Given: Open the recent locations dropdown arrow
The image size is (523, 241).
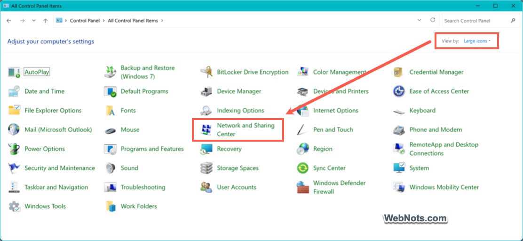Looking at the screenshot, I should point(34,21).
